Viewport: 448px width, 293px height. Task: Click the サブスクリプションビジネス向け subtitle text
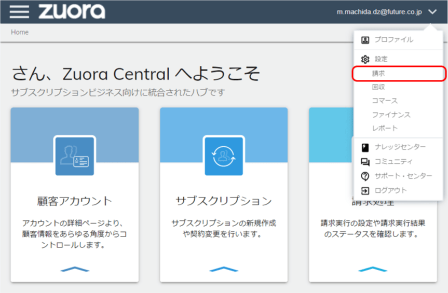click(118, 92)
